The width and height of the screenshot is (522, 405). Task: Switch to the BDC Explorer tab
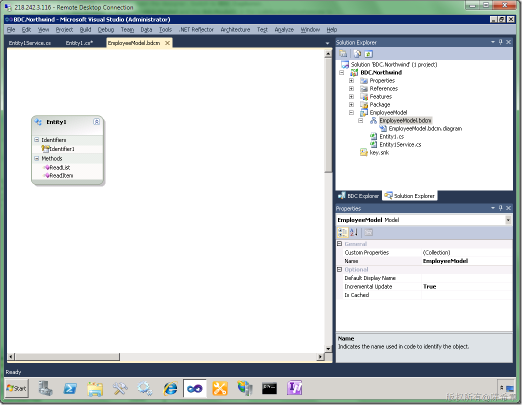pyautogui.click(x=359, y=196)
